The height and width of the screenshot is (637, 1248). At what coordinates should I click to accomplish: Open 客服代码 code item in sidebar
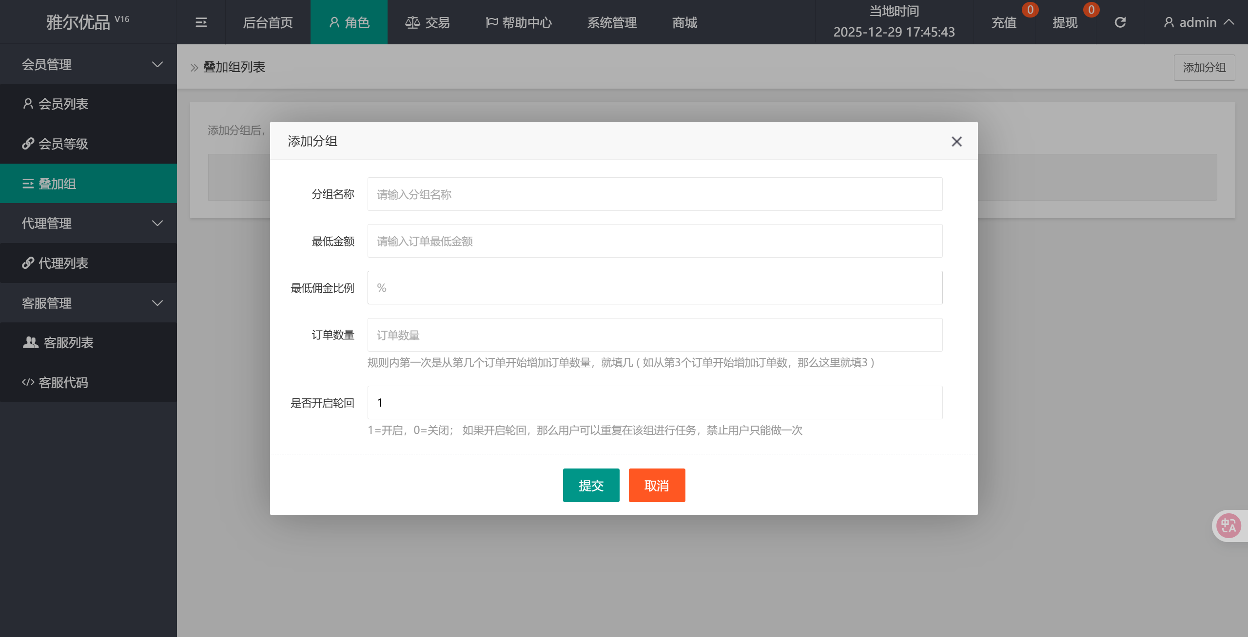click(x=63, y=383)
